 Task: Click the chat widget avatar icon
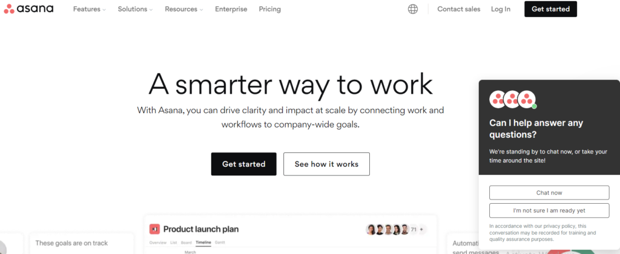[513, 99]
